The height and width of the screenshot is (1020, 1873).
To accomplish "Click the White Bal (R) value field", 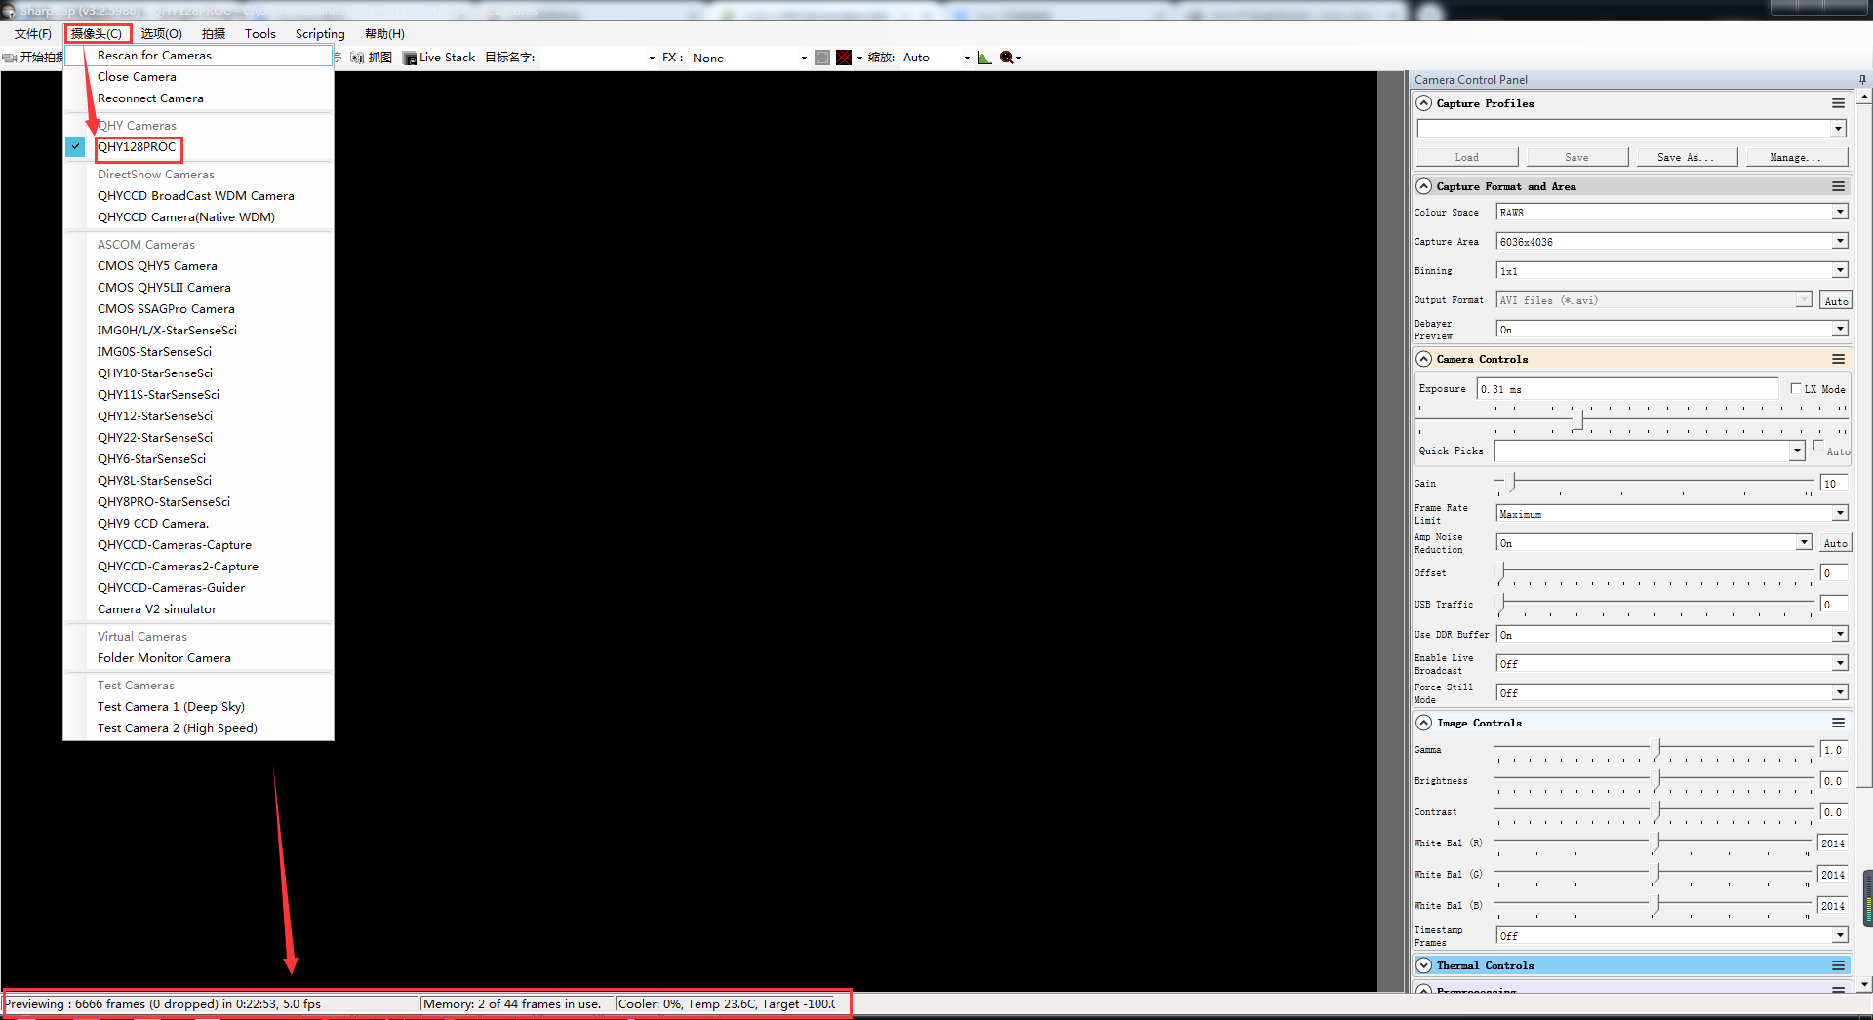I will 1832,843.
